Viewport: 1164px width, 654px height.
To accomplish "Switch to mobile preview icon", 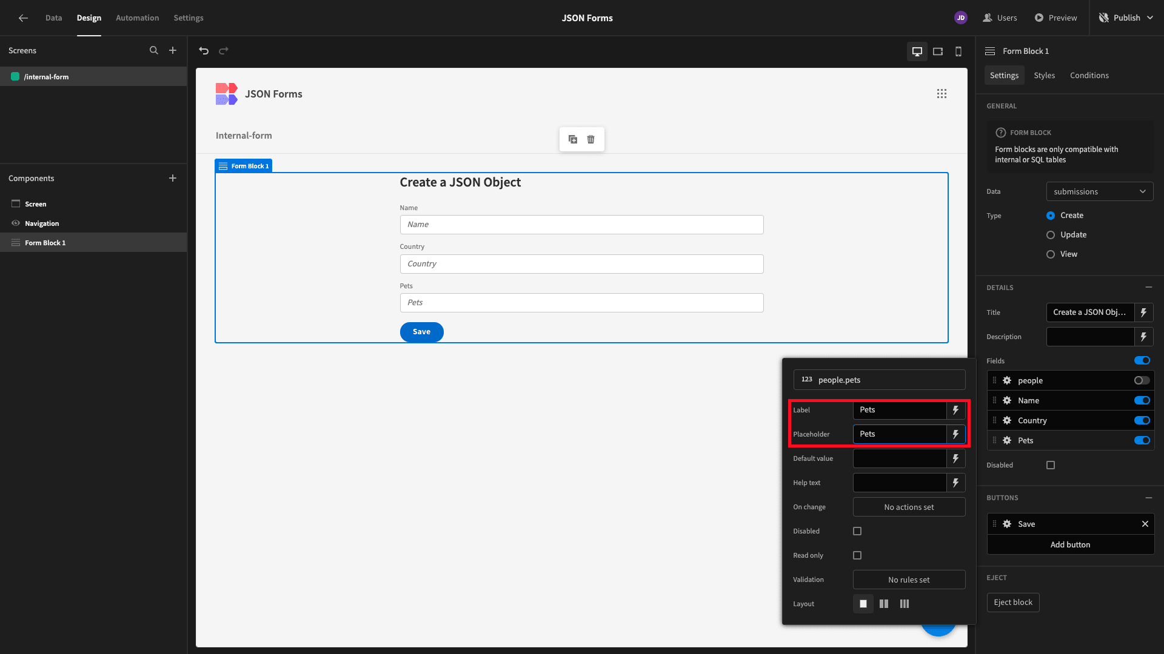I will (958, 51).
